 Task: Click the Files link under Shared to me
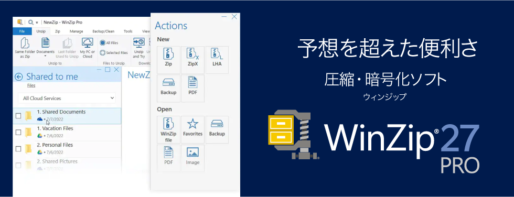click(x=31, y=86)
